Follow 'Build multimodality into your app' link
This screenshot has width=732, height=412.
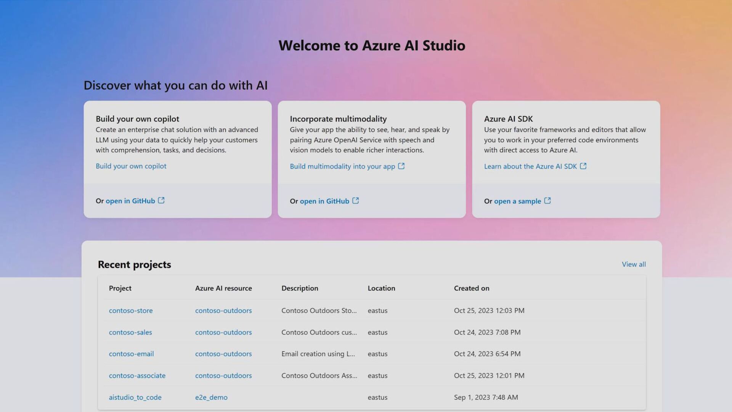[342, 166]
